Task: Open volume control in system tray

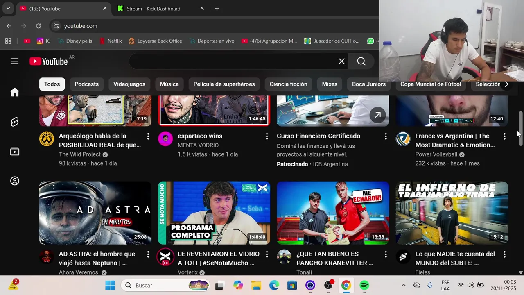Action: (x=470, y=285)
